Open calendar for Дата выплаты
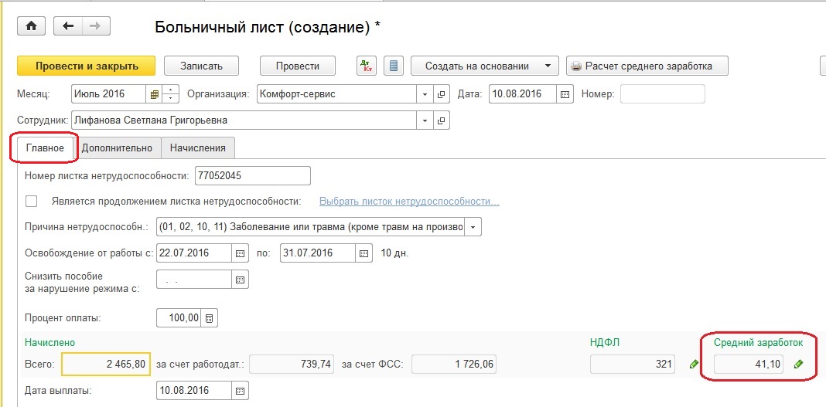This screenshot has height=407, width=826. [x=240, y=391]
